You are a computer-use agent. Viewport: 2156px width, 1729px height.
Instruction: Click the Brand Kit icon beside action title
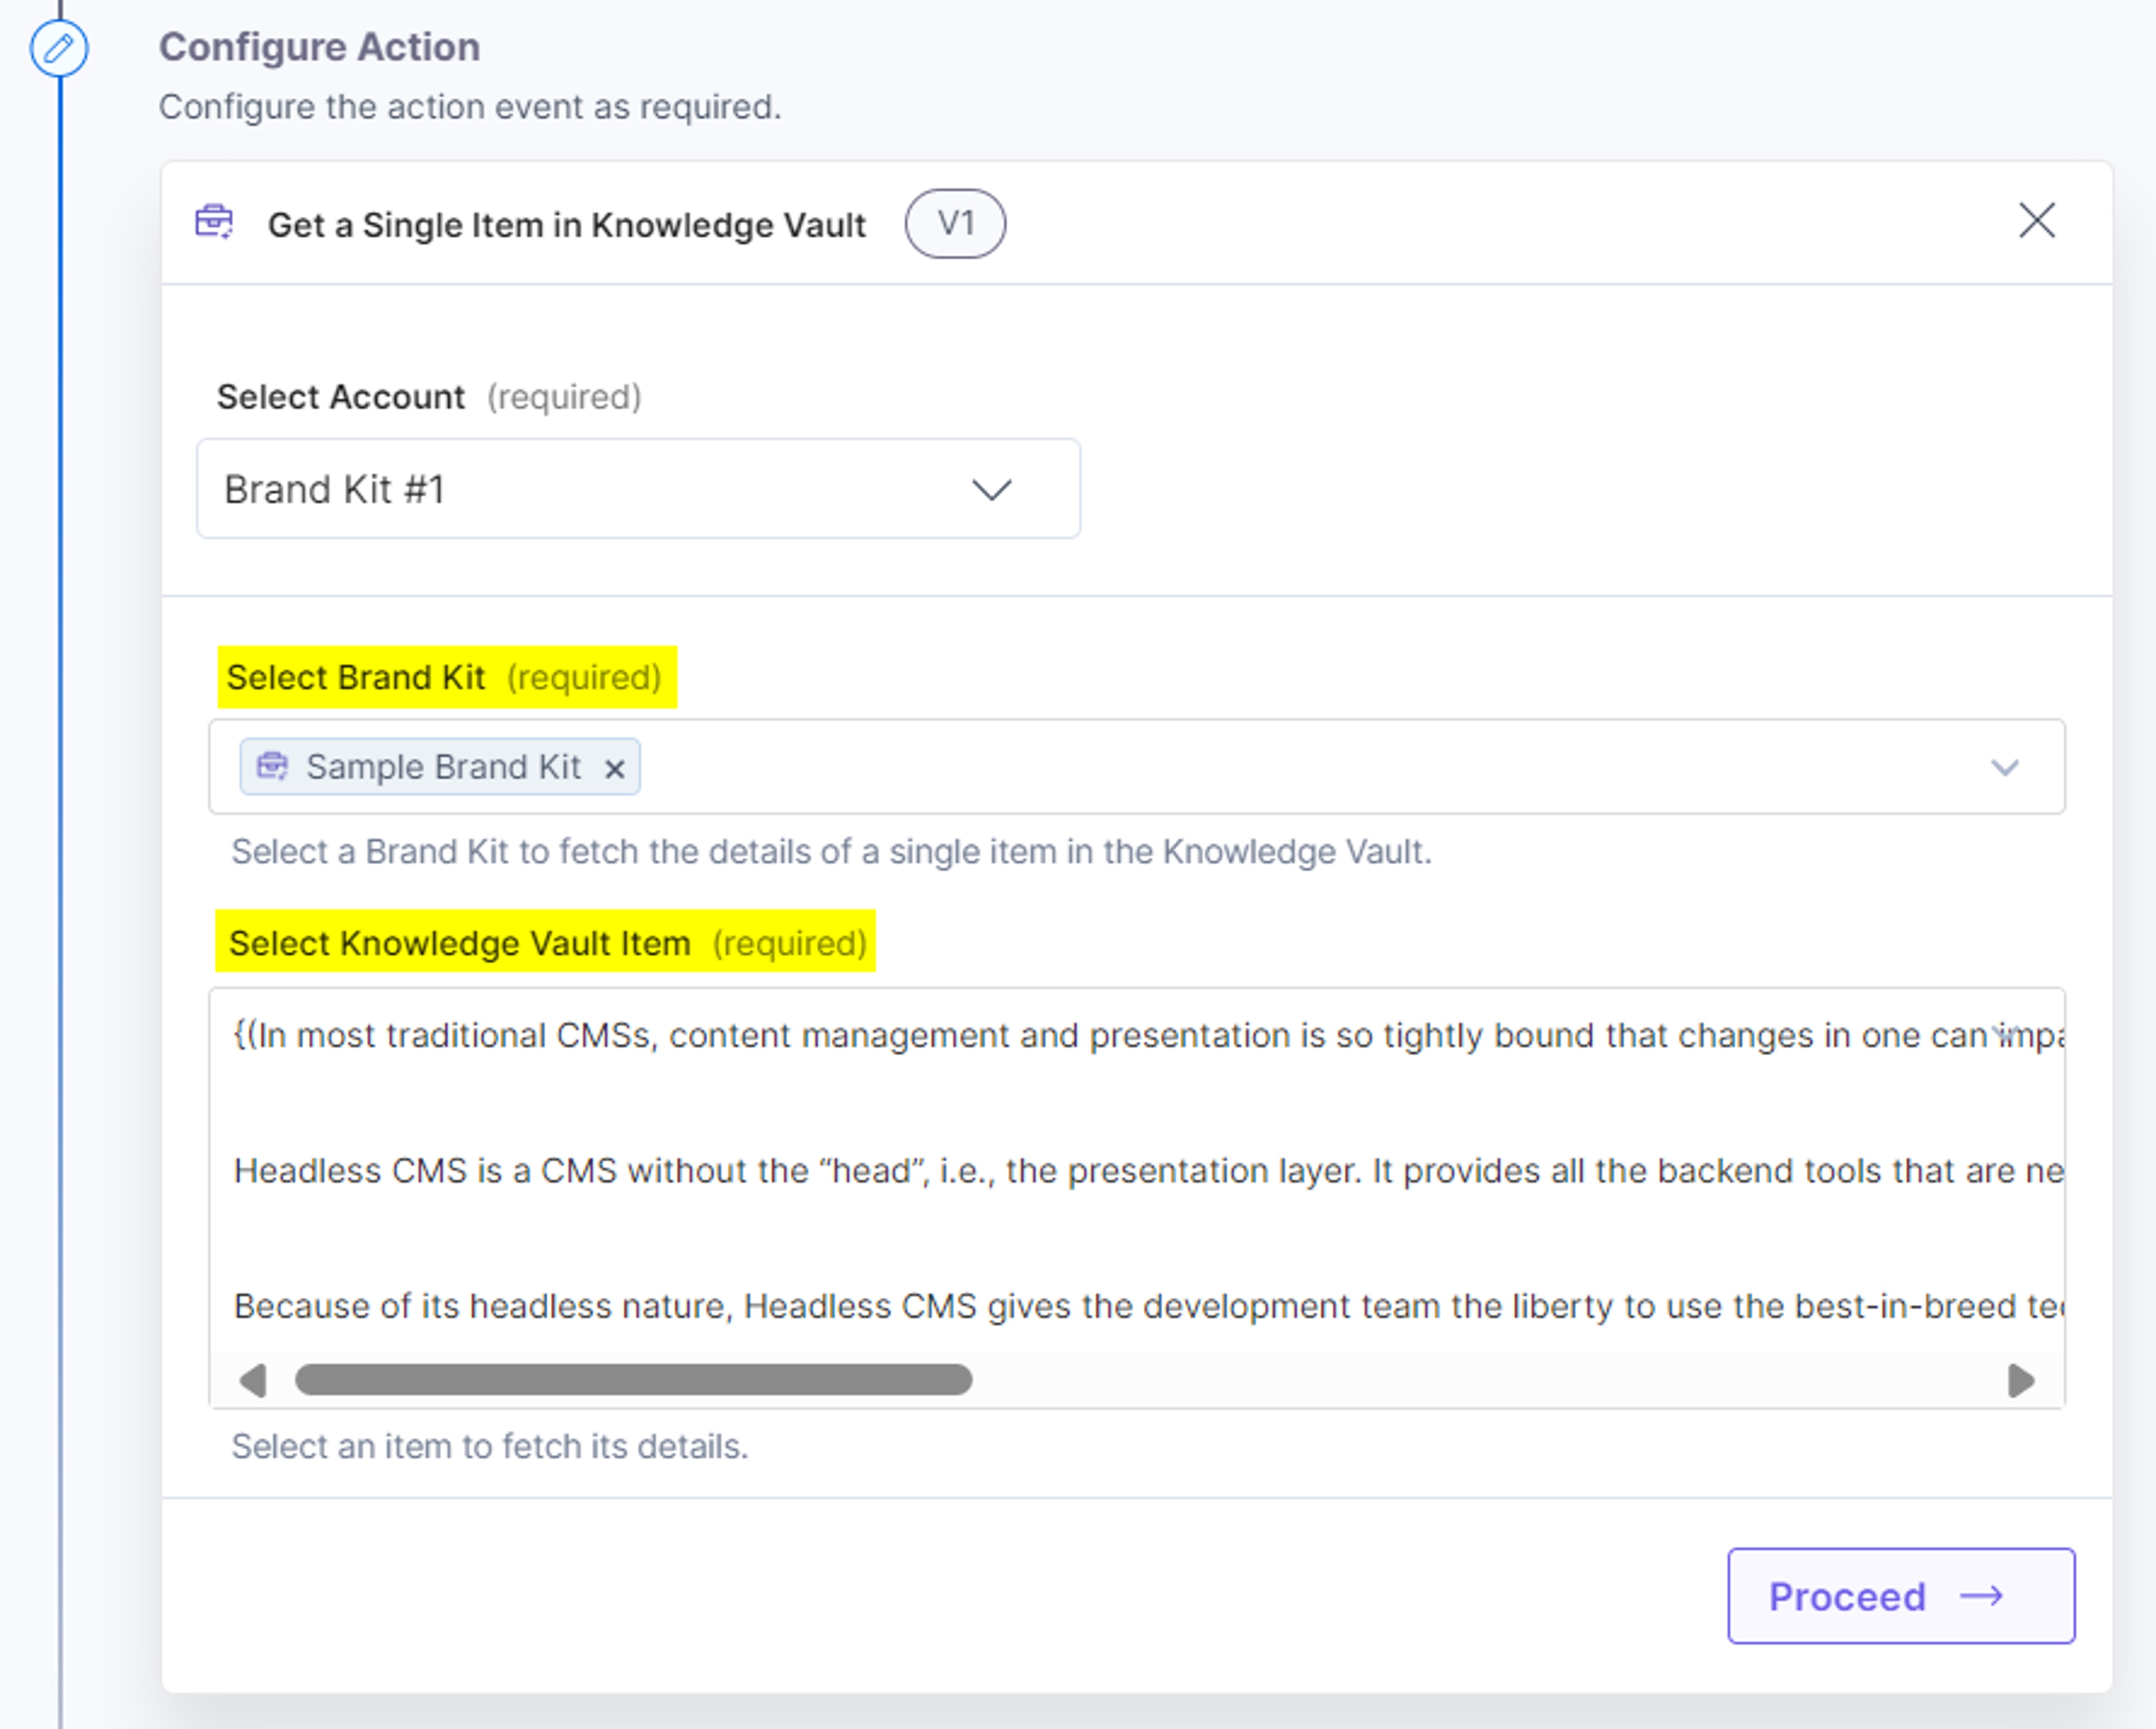214,222
